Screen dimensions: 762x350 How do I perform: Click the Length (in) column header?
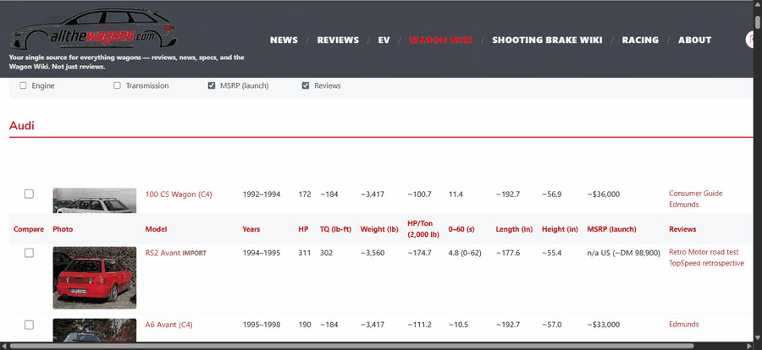point(514,229)
